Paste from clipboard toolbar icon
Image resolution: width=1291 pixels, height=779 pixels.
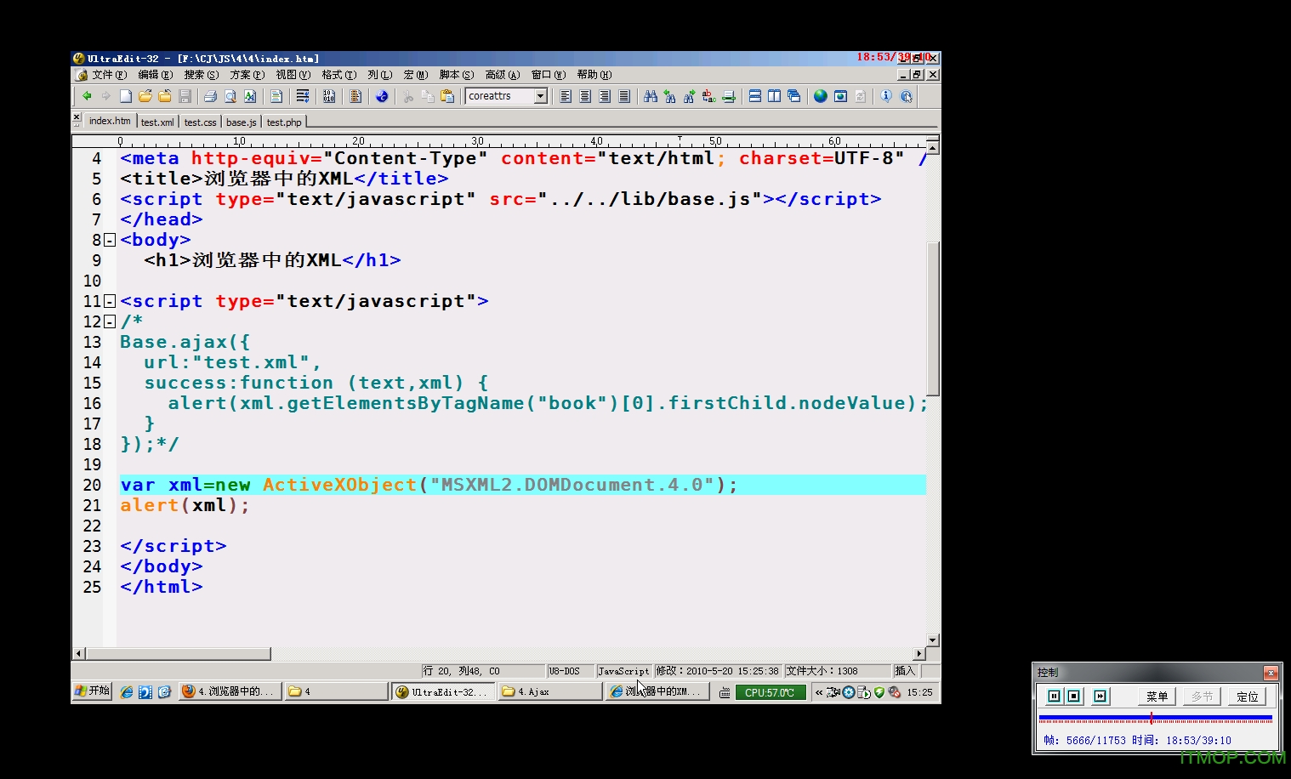[447, 96]
